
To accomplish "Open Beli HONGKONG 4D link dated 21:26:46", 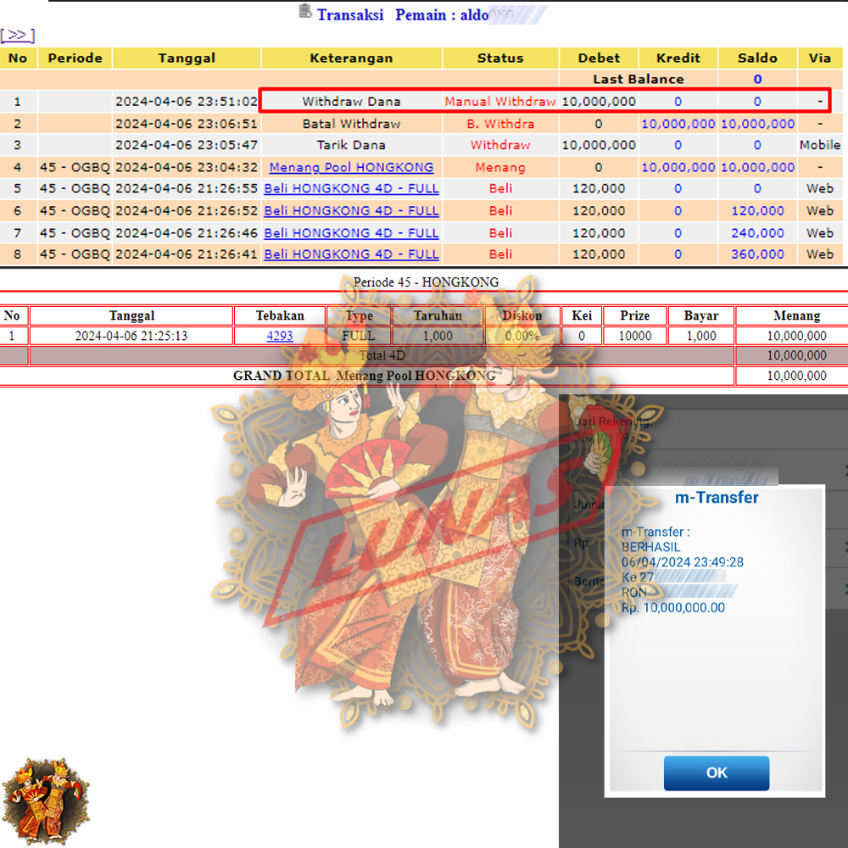I will coord(351,232).
